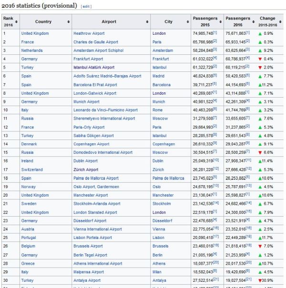Open Stockholm-Arlanda Airport link

click(97, 204)
